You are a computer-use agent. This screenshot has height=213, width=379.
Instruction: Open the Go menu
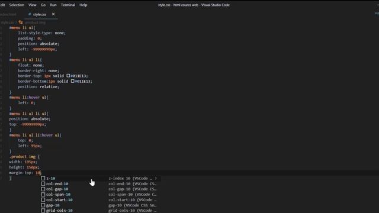pyautogui.click(x=43, y=5)
